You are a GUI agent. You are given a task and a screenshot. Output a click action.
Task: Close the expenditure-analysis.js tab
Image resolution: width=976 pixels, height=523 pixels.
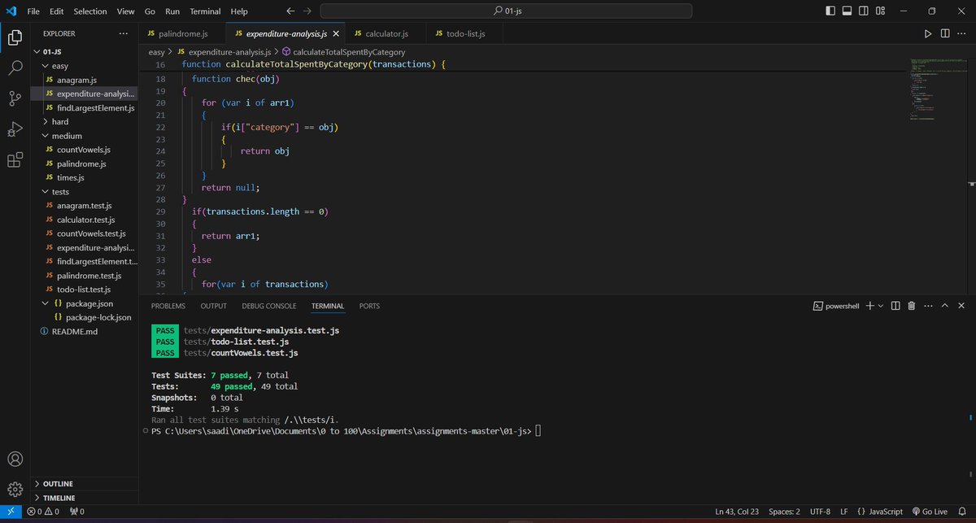point(336,34)
